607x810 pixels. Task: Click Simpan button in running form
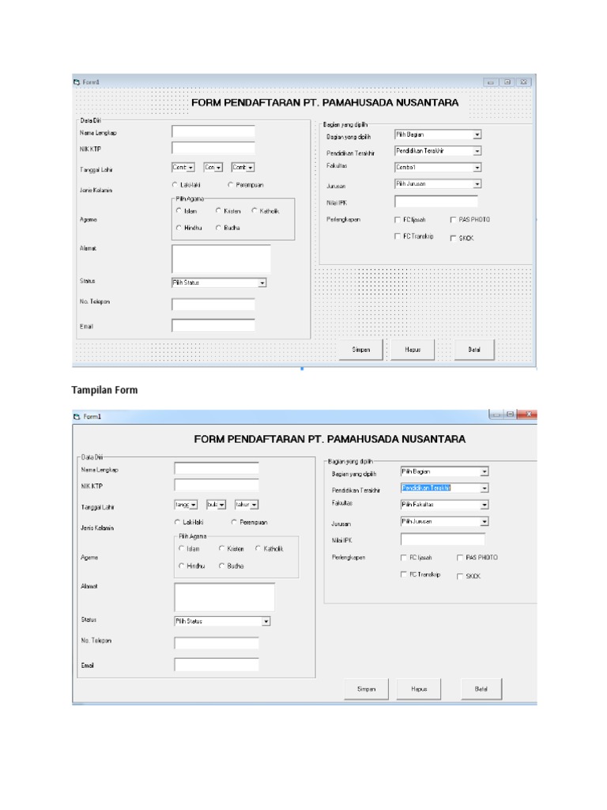pyautogui.click(x=367, y=689)
